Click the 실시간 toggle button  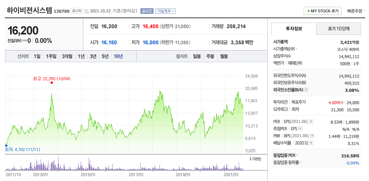click(147, 11)
